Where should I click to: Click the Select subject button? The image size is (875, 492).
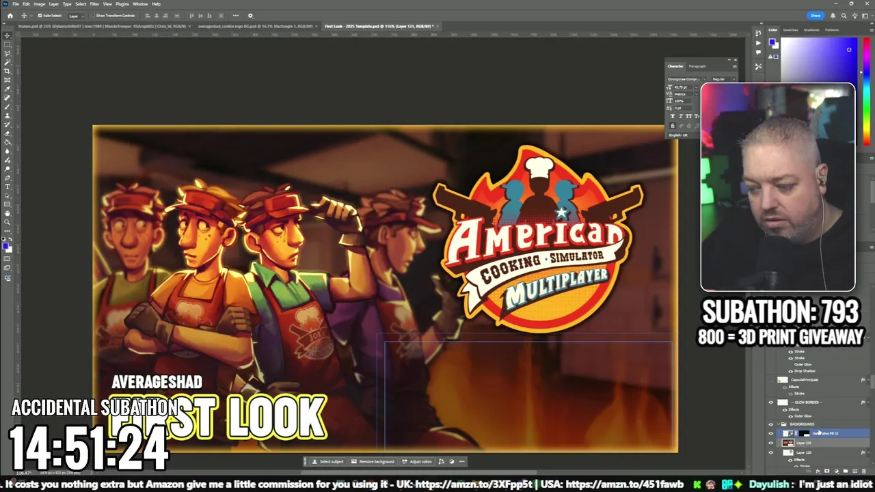(327, 461)
